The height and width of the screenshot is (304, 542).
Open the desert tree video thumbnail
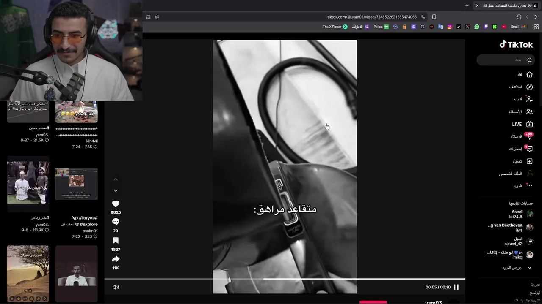pos(28,274)
